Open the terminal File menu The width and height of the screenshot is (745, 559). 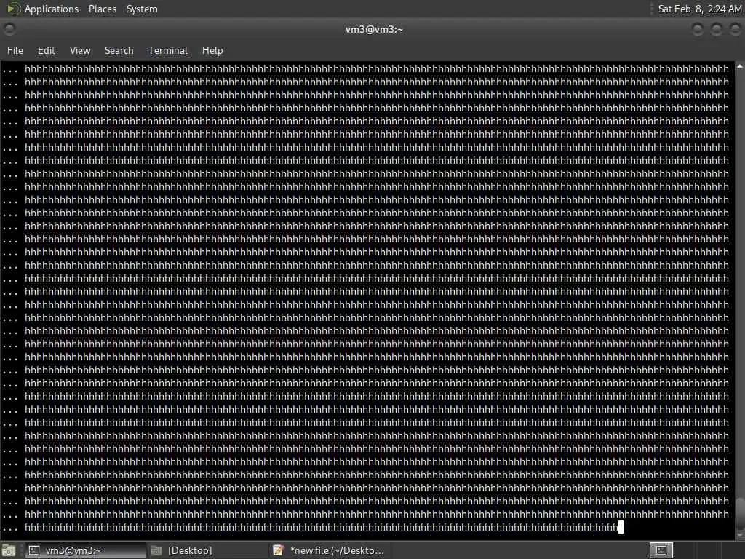tap(15, 50)
